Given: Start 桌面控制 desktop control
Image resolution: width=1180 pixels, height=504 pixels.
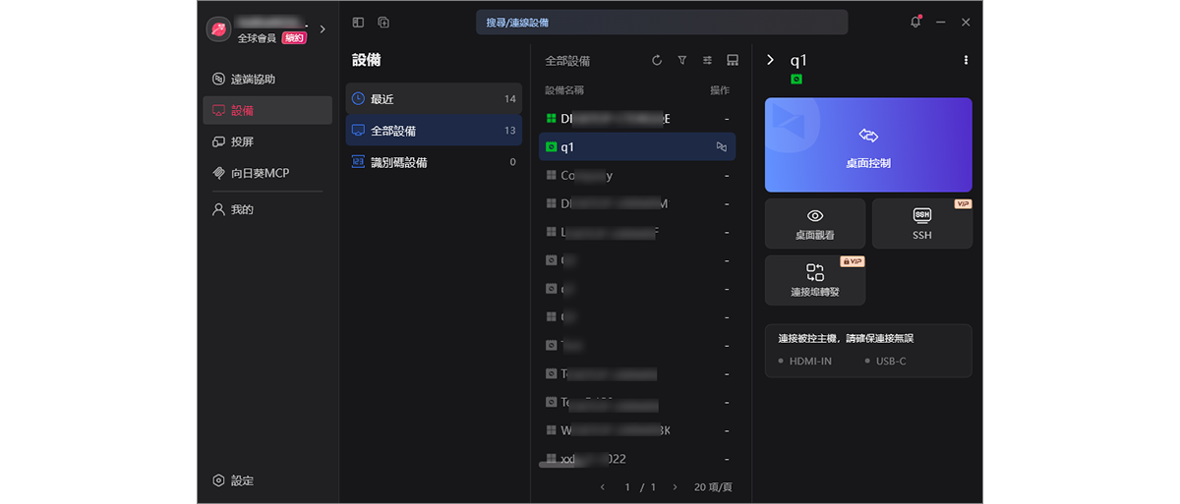Looking at the screenshot, I should [x=868, y=144].
